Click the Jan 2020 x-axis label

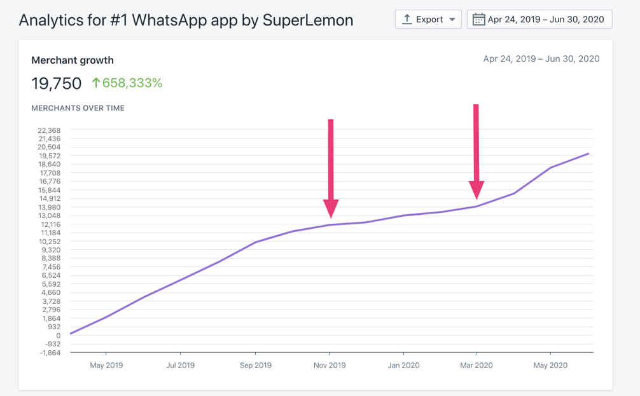[x=403, y=365]
